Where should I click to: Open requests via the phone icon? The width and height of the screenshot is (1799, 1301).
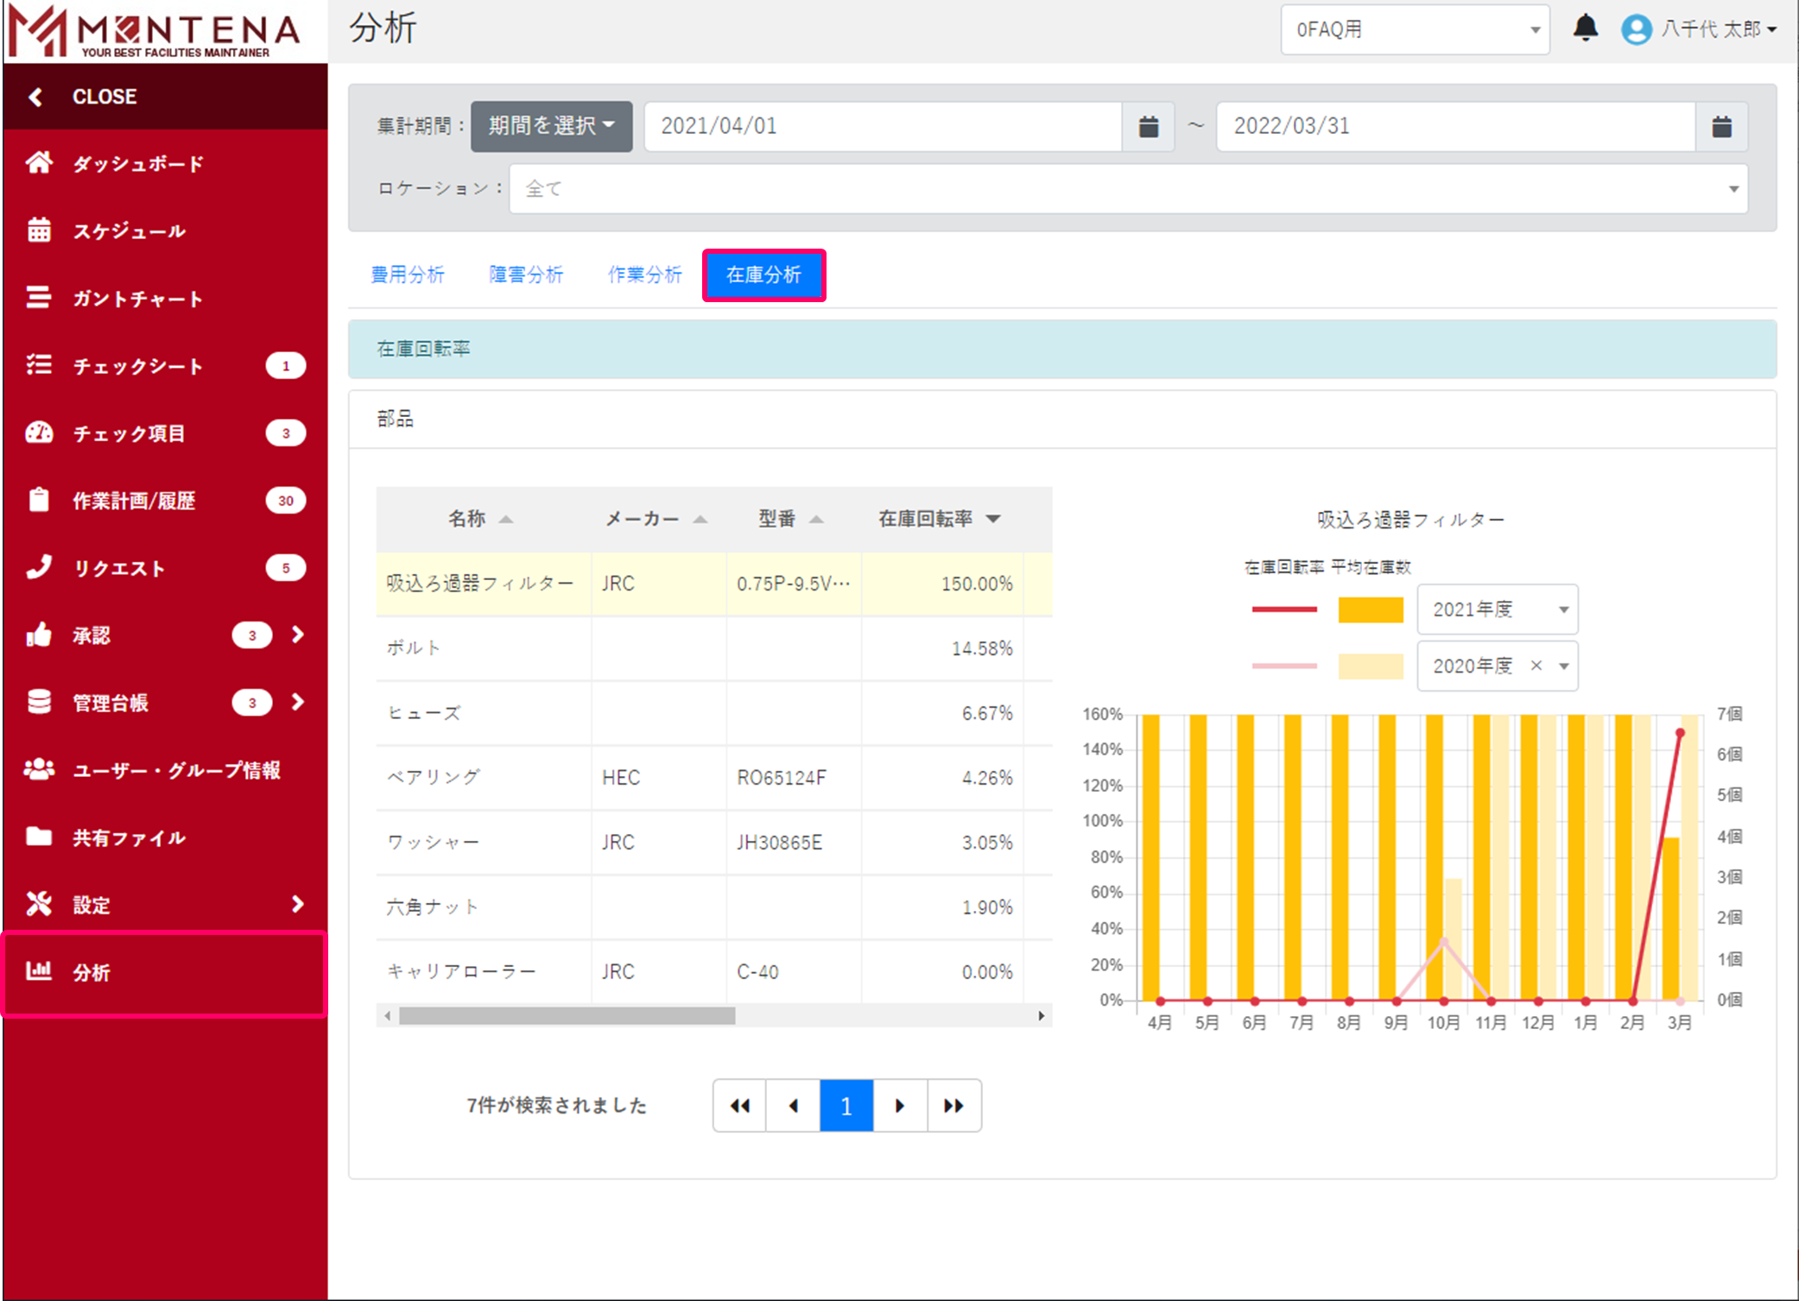coord(39,567)
